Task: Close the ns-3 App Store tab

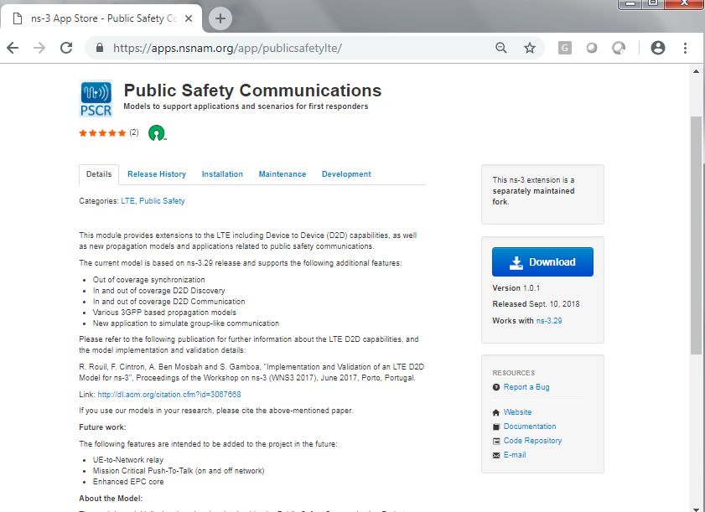Action: tap(189, 18)
